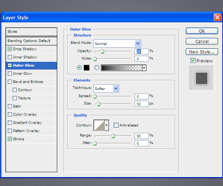Click the Noise slider handle
223x186 pixels.
[x=95, y=59]
